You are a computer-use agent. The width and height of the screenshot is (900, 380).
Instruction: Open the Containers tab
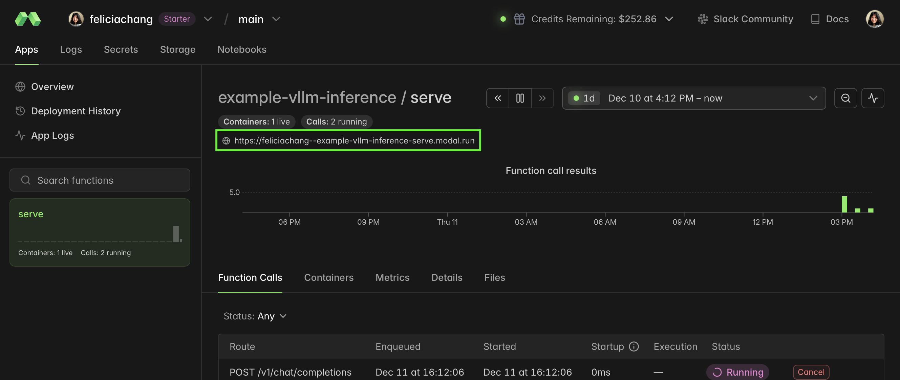pos(329,277)
